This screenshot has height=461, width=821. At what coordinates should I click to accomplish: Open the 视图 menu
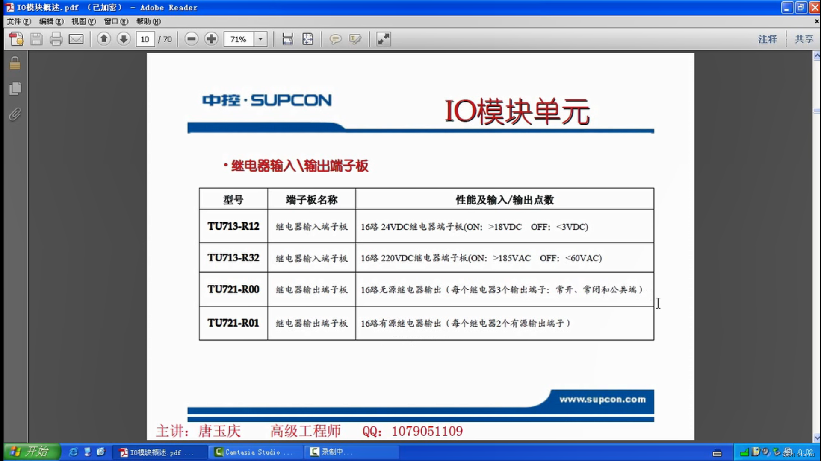point(83,21)
